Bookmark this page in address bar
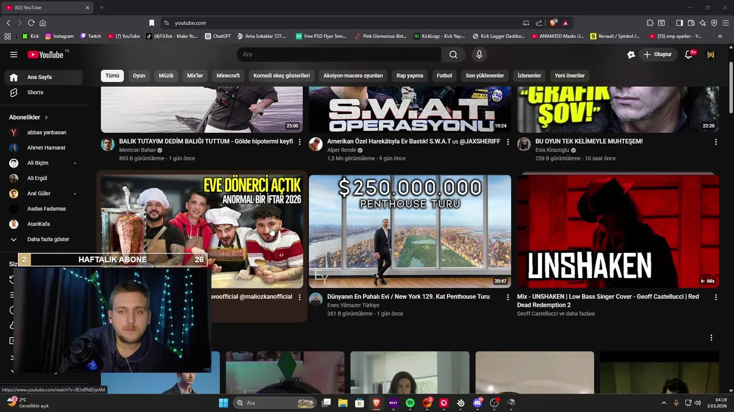 [151, 23]
